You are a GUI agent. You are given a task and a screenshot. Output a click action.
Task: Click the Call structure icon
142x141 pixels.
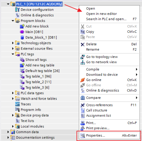coord(83,110)
